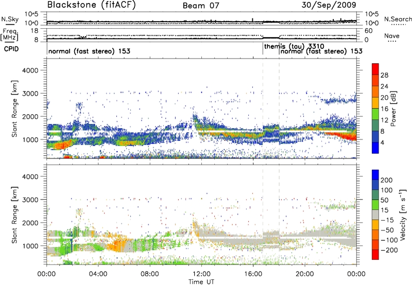Click the 'themis (tau) 3310' CPID text
Image resolution: width=412 pixels, height=285 pixels.
(294, 46)
